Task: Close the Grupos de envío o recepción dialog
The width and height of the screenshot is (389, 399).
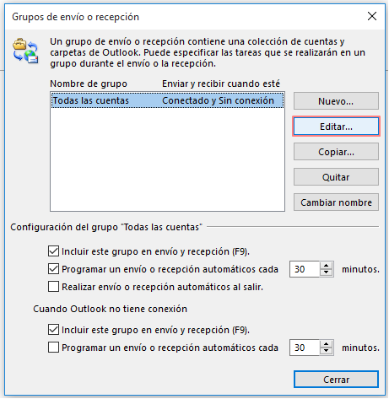Action: click(372, 16)
